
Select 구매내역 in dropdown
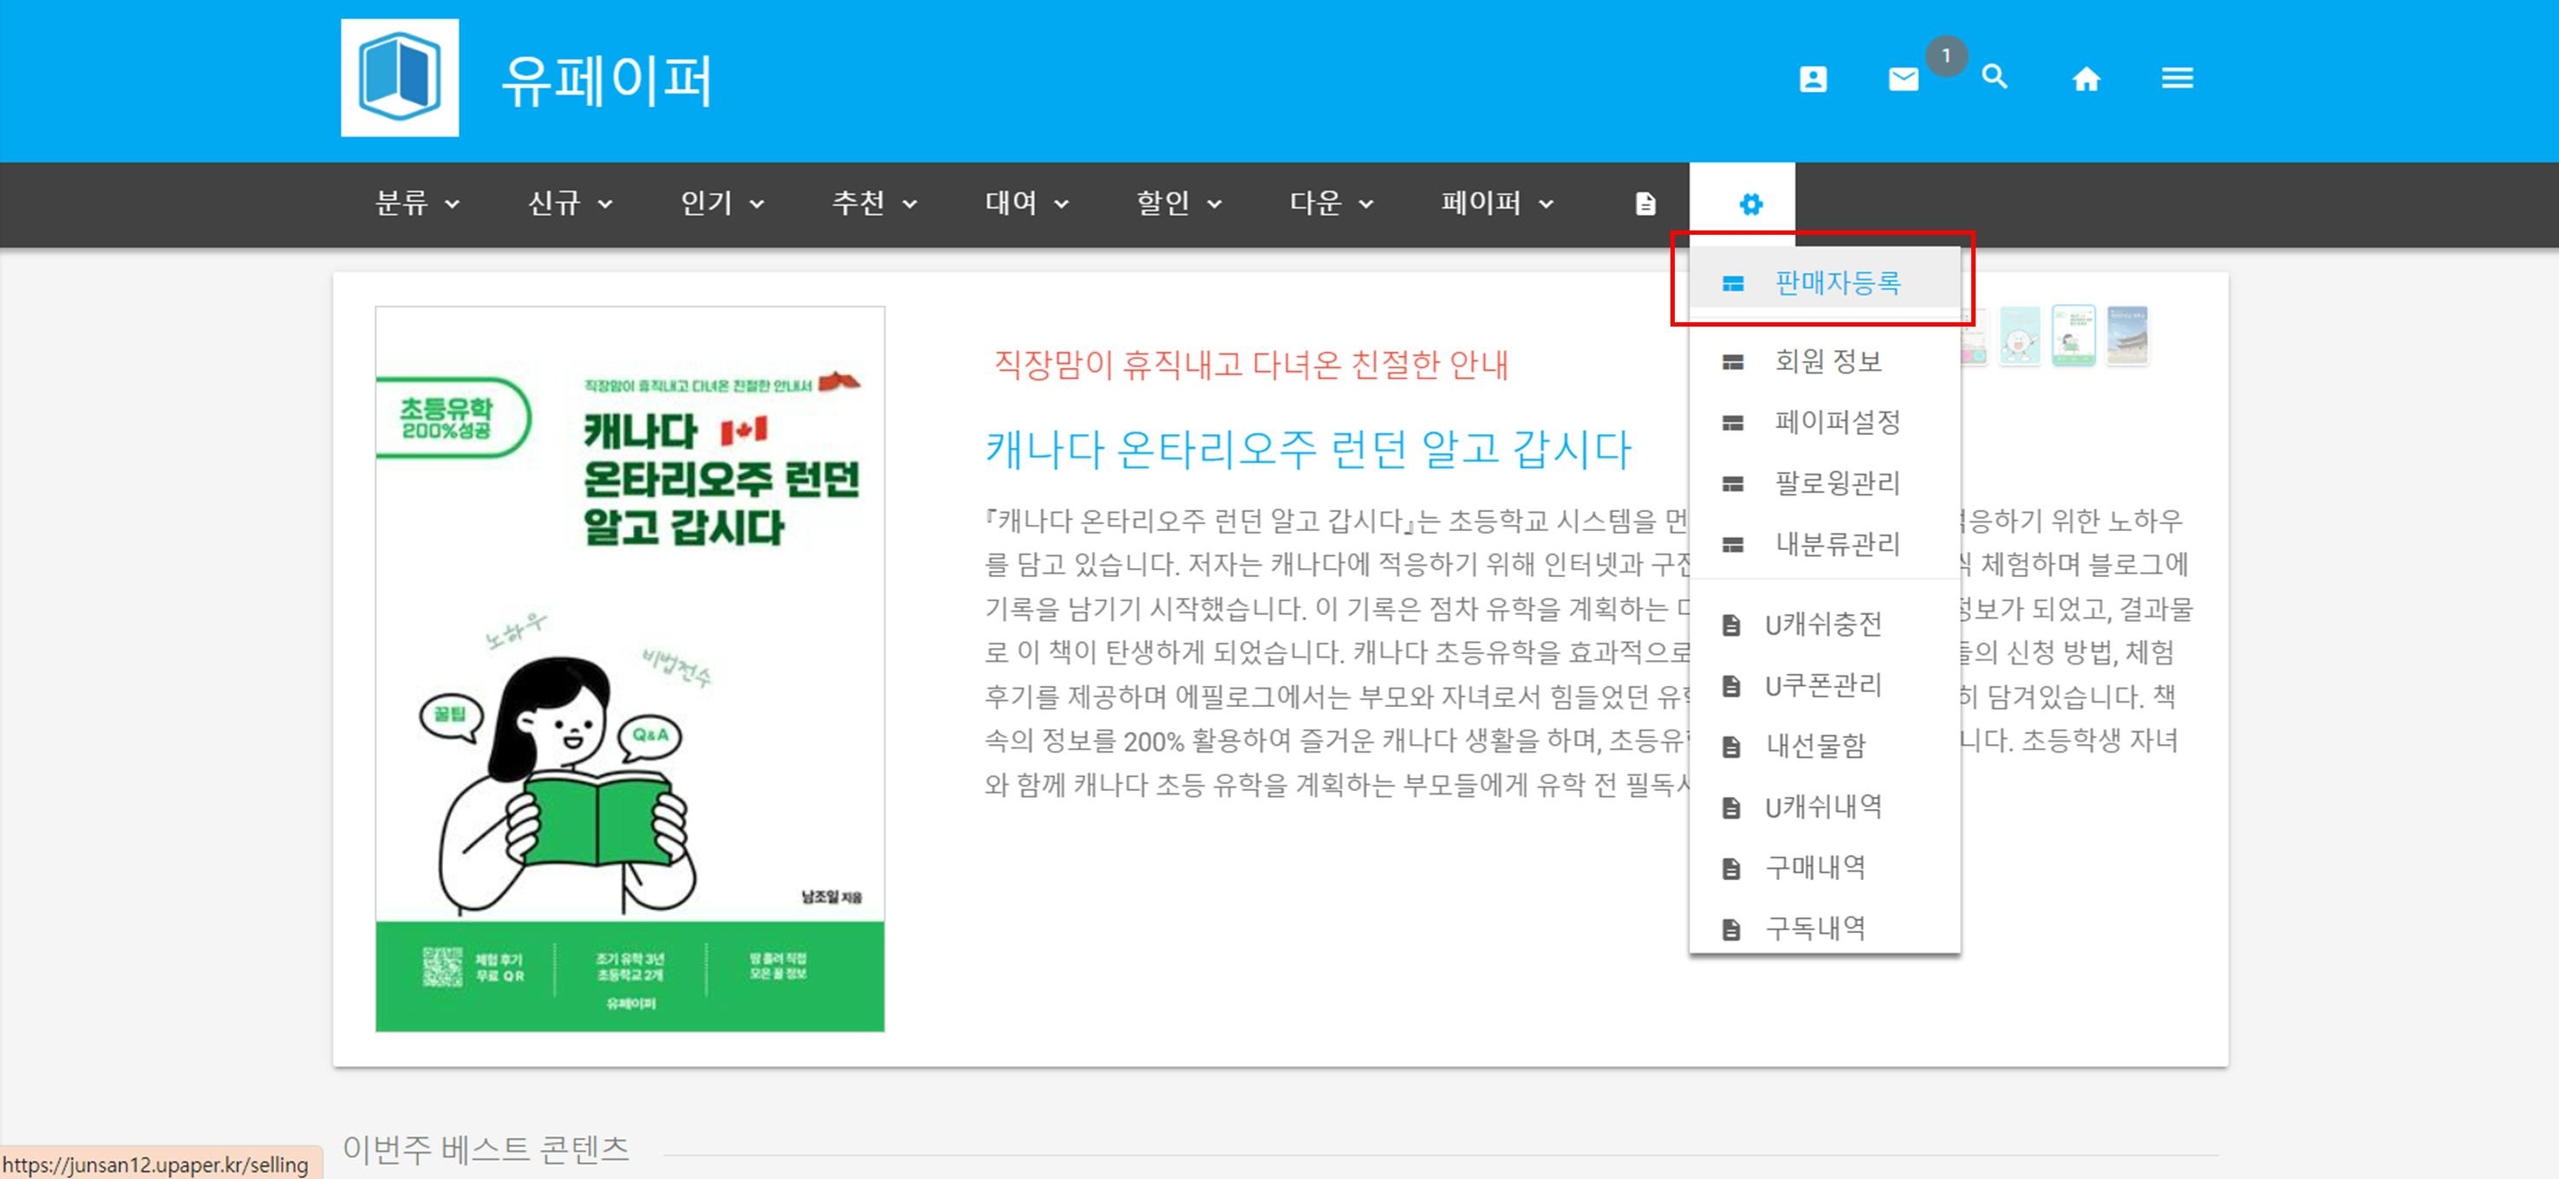pos(1814,867)
